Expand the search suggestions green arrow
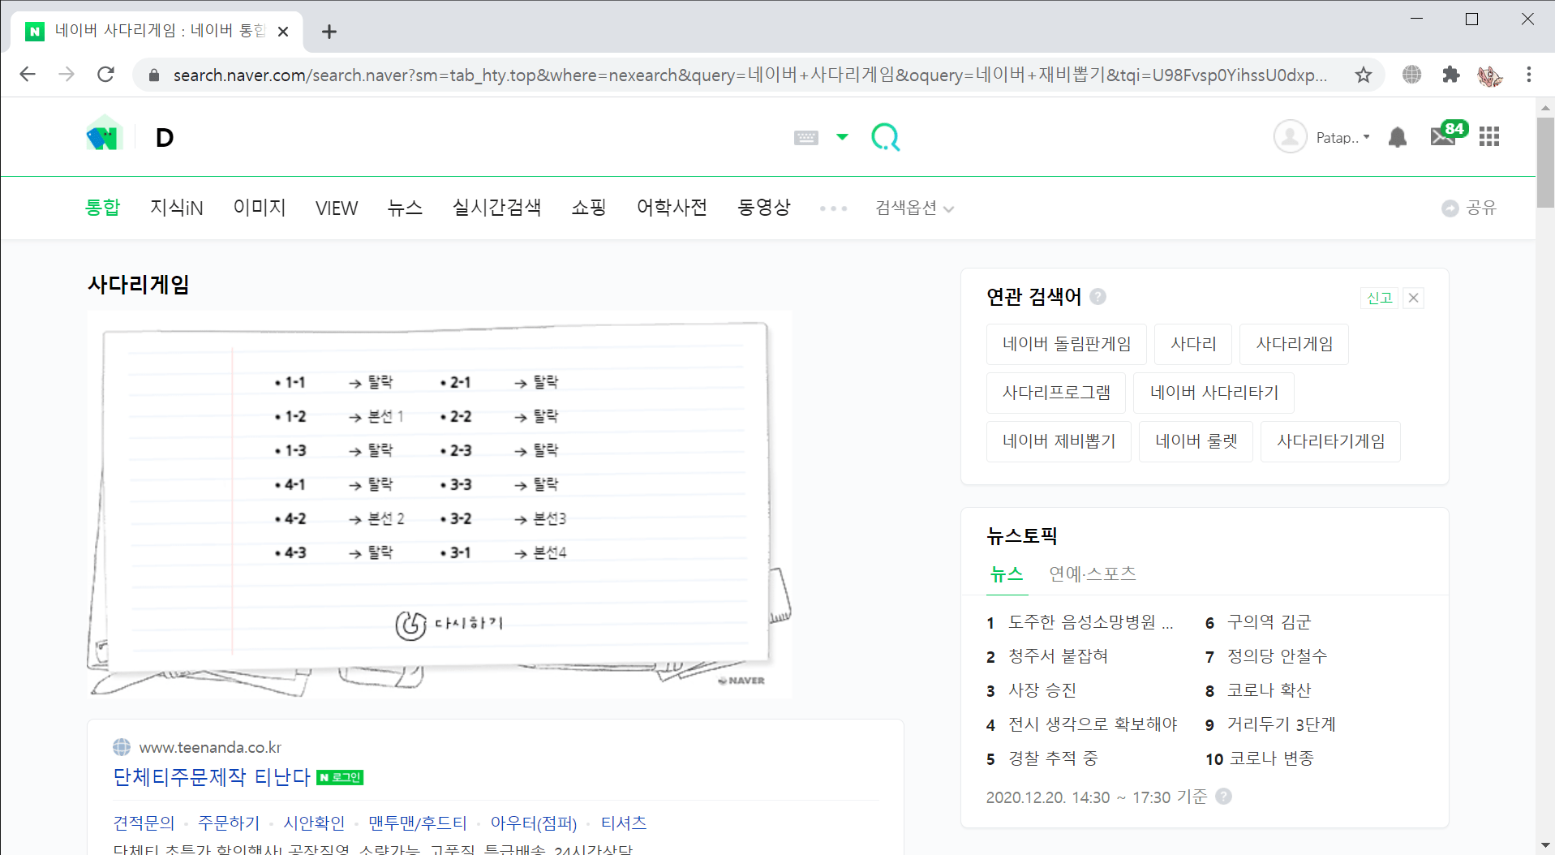The width and height of the screenshot is (1555, 855). point(842,137)
